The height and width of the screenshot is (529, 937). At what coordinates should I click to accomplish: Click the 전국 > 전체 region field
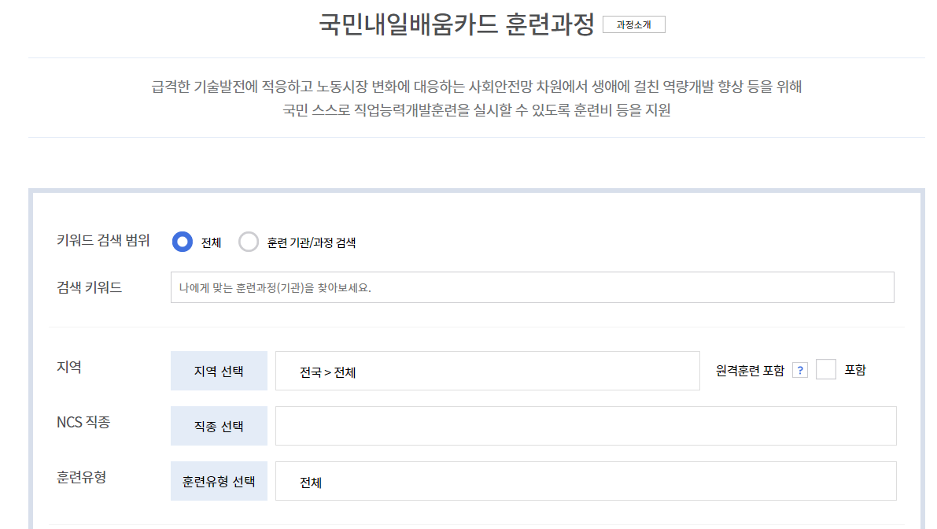coord(488,370)
